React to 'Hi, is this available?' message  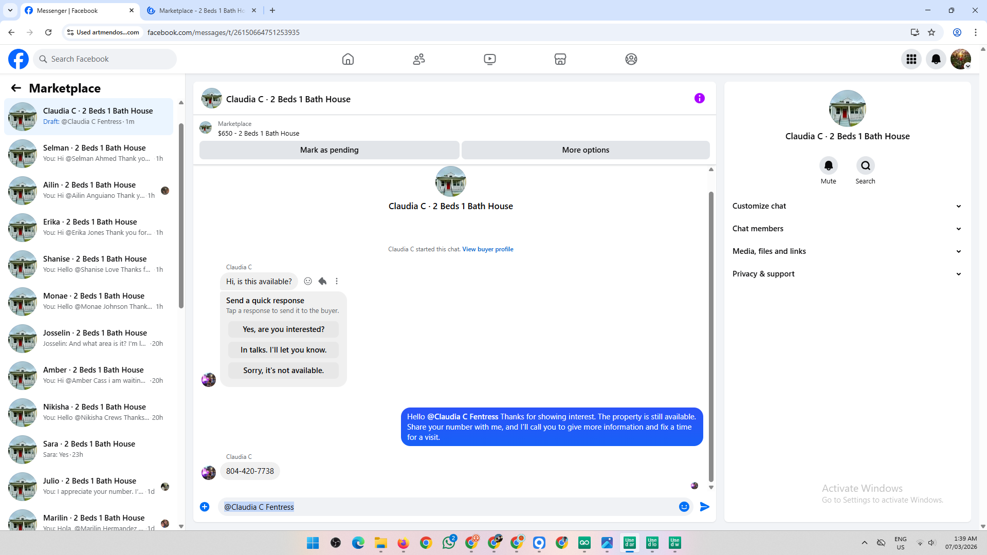click(x=308, y=281)
